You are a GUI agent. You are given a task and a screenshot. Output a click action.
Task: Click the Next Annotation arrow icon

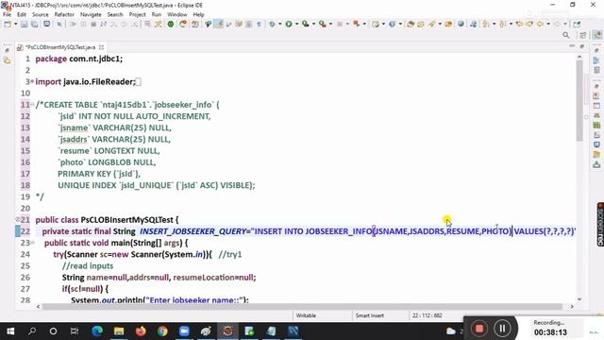tap(486, 25)
